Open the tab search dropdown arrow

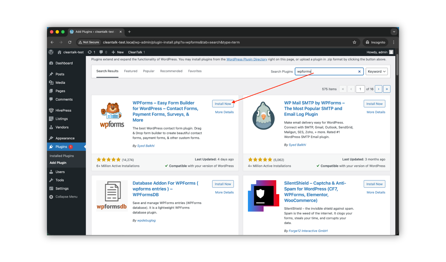tap(394, 32)
